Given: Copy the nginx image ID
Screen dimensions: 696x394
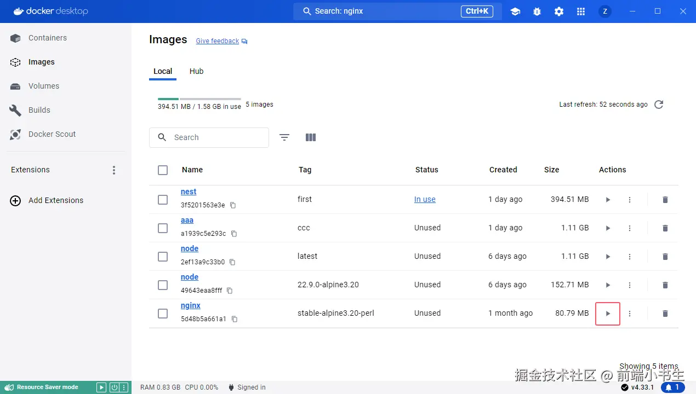Looking at the screenshot, I should (235, 319).
